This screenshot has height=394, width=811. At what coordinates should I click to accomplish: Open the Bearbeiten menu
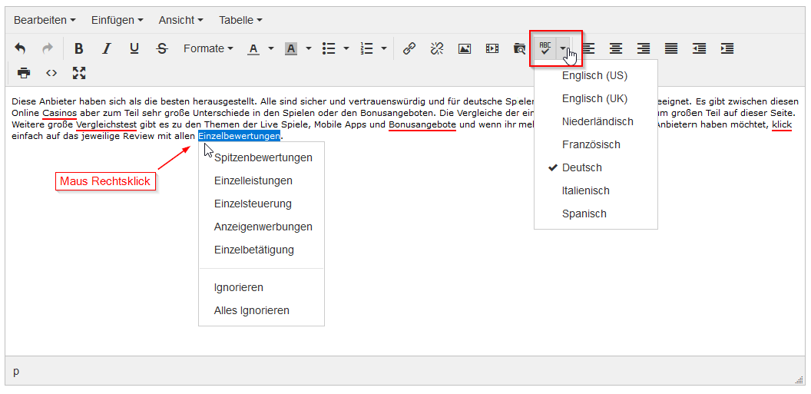[45, 20]
